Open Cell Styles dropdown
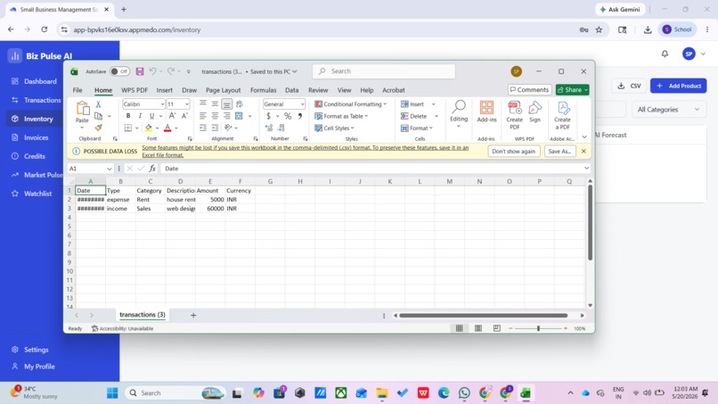The width and height of the screenshot is (718, 404). click(x=334, y=128)
